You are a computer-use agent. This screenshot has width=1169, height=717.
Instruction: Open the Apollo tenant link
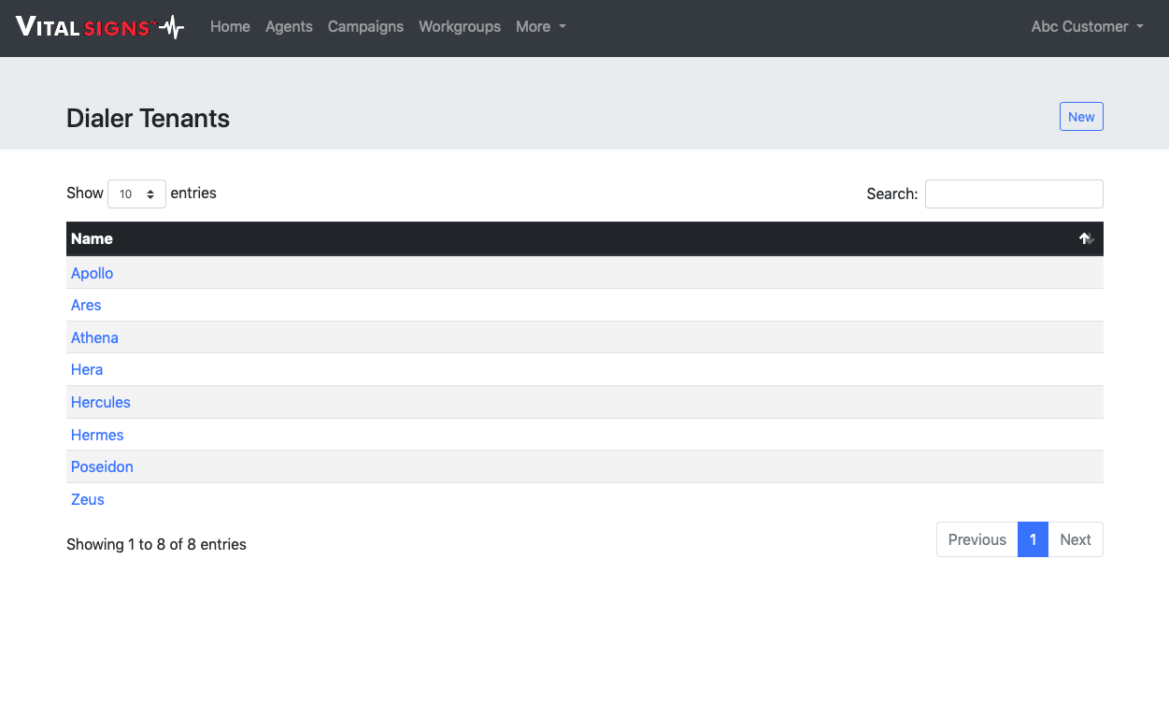pos(92,273)
